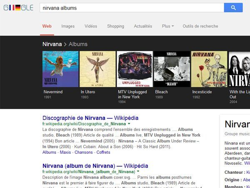Image resolution: width=250 pixels, height=188 pixels.
Task: Click the Chanteur label in knowledge panel
Action: pyautogui.click(x=235, y=172)
